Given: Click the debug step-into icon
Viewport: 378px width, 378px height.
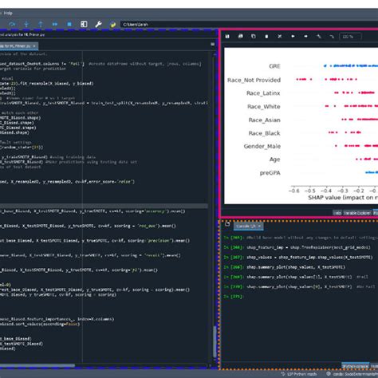Looking at the screenshot, I should click(x=26, y=24).
